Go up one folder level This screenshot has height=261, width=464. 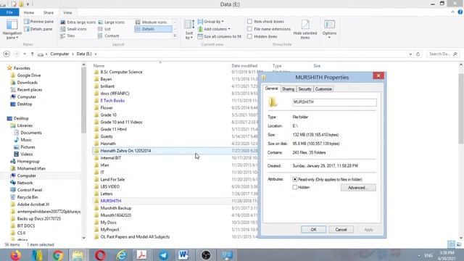point(32,54)
